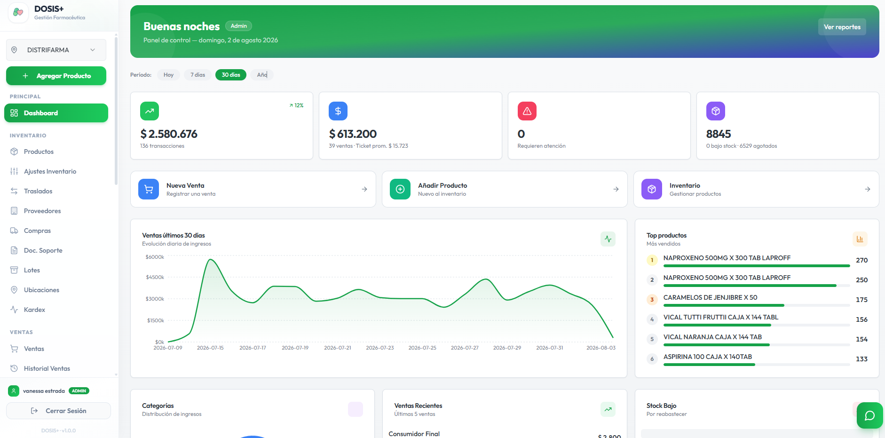
Task: Open the Proveedores page
Action: pos(56,211)
